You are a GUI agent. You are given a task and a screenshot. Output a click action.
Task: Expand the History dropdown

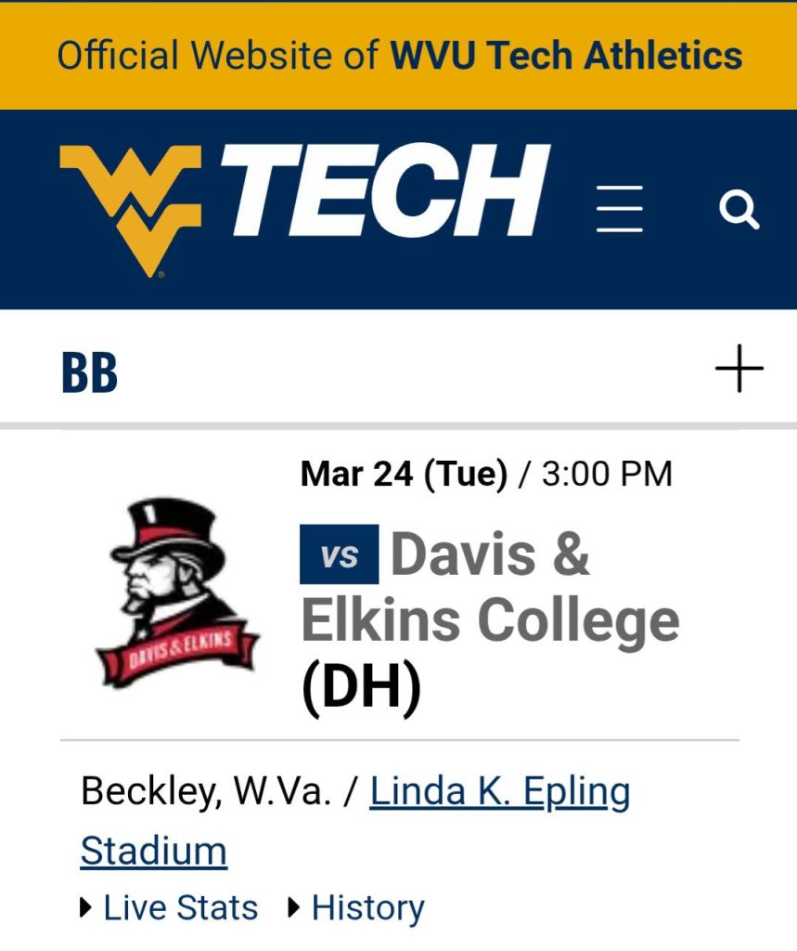point(367,907)
